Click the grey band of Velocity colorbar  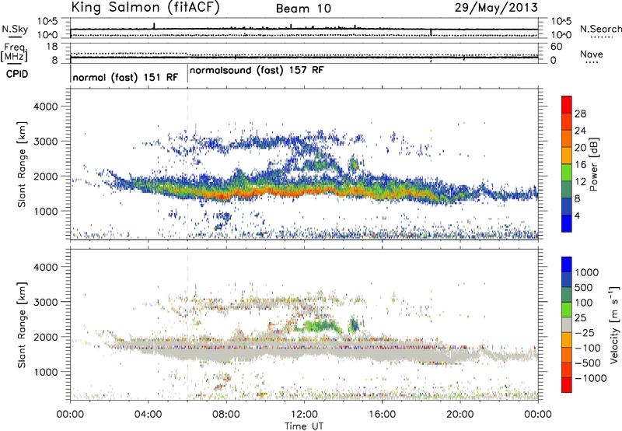click(567, 324)
